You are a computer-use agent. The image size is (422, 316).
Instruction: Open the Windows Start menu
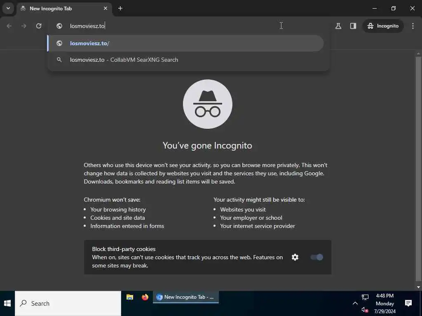click(7, 303)
